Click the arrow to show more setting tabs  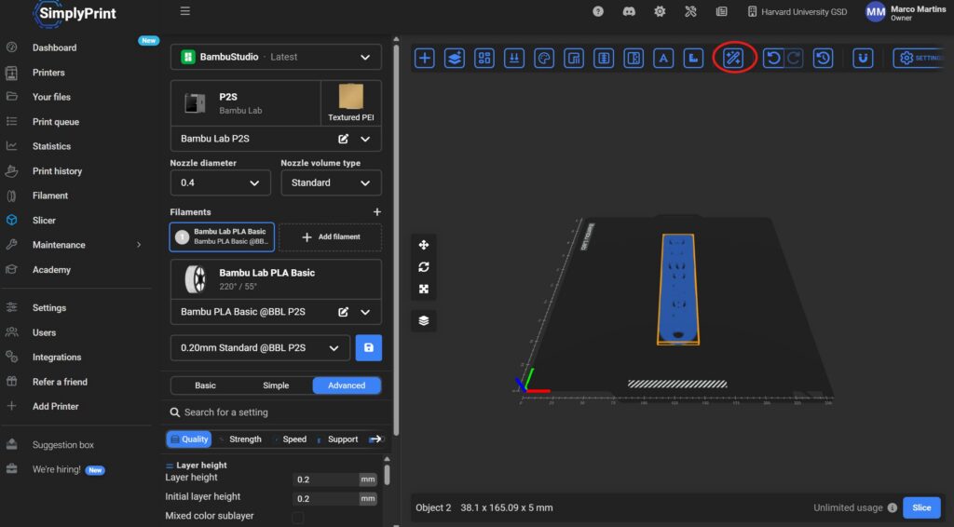click(375, 439)
